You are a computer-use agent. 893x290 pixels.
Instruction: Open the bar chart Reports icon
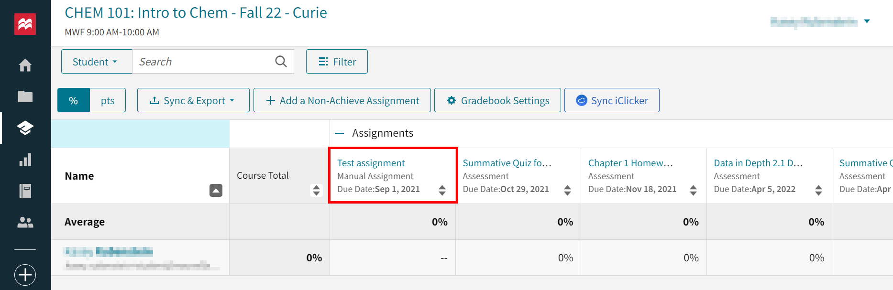25,160
